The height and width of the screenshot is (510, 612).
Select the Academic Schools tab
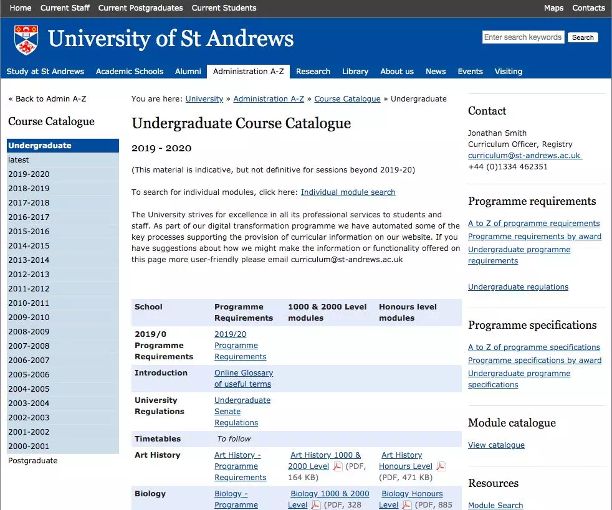click(x=130, y=72)
